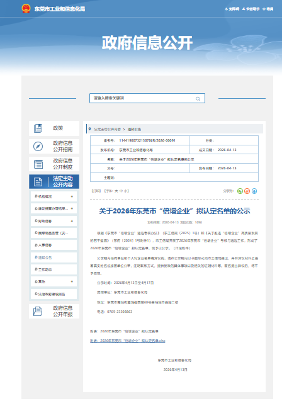Expand 机构概况 submenu plus sign

click(72, 196)
